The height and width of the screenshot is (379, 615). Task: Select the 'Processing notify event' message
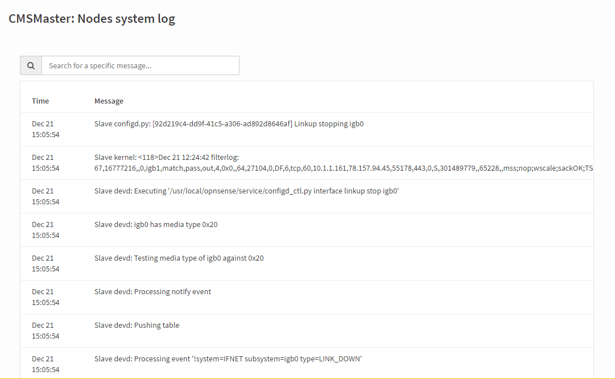[152, 291]
